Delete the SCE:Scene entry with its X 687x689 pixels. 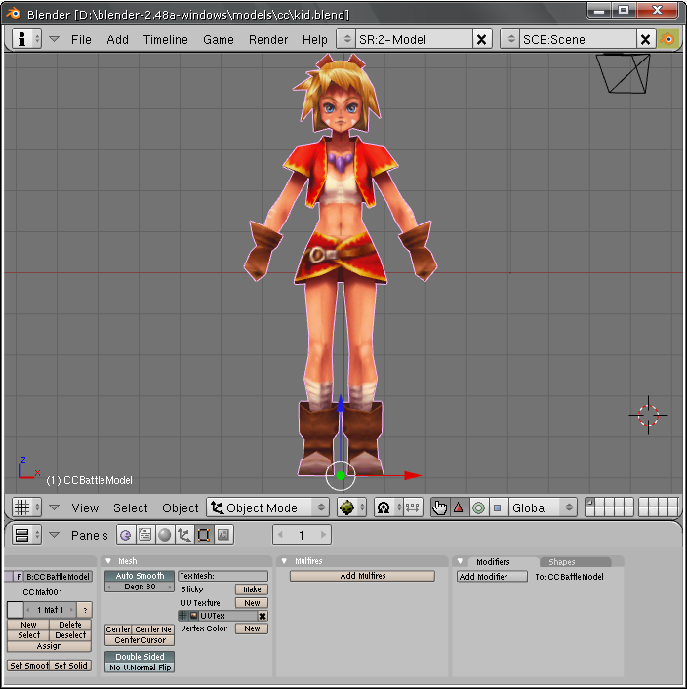click(645, 40)
